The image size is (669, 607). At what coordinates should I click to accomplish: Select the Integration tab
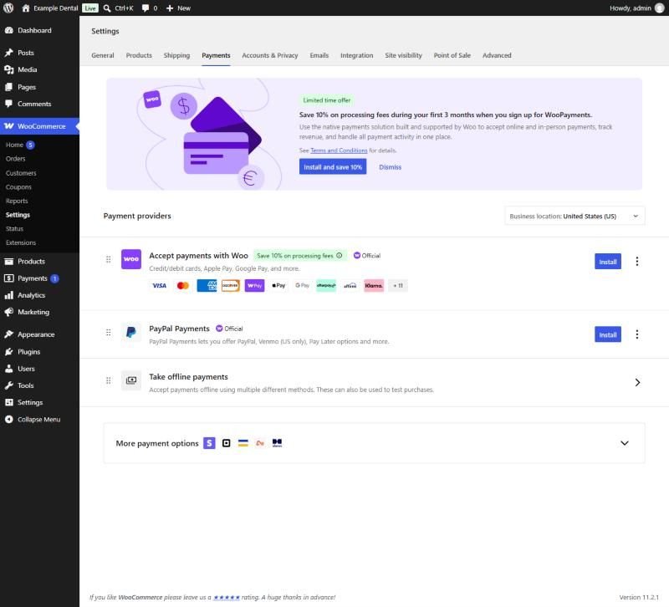tap(357, 55)
